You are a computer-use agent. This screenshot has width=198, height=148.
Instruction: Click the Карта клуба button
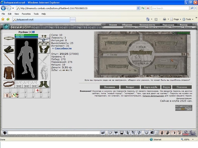pos(151,87)
